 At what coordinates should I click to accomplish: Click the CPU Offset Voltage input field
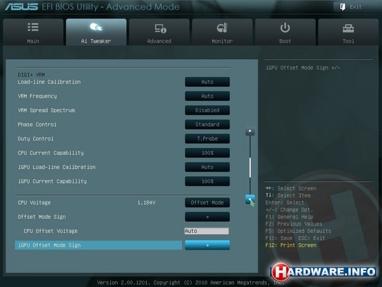[x=206, y=231]
